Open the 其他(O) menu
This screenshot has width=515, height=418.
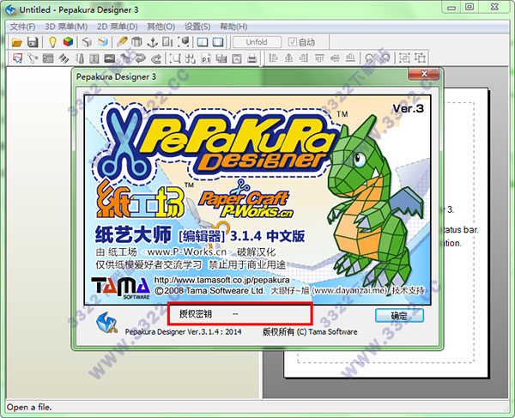161,27
